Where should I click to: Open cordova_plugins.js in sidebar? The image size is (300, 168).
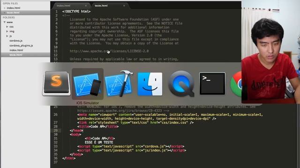tap(21, 46)
